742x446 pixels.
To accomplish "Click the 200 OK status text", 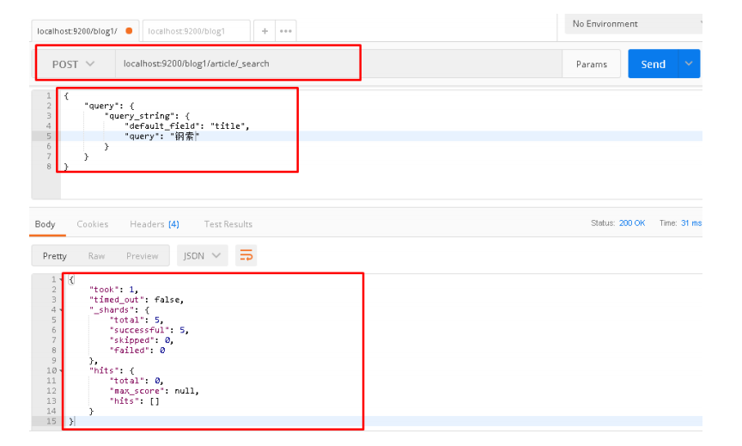I will [632, 223].
